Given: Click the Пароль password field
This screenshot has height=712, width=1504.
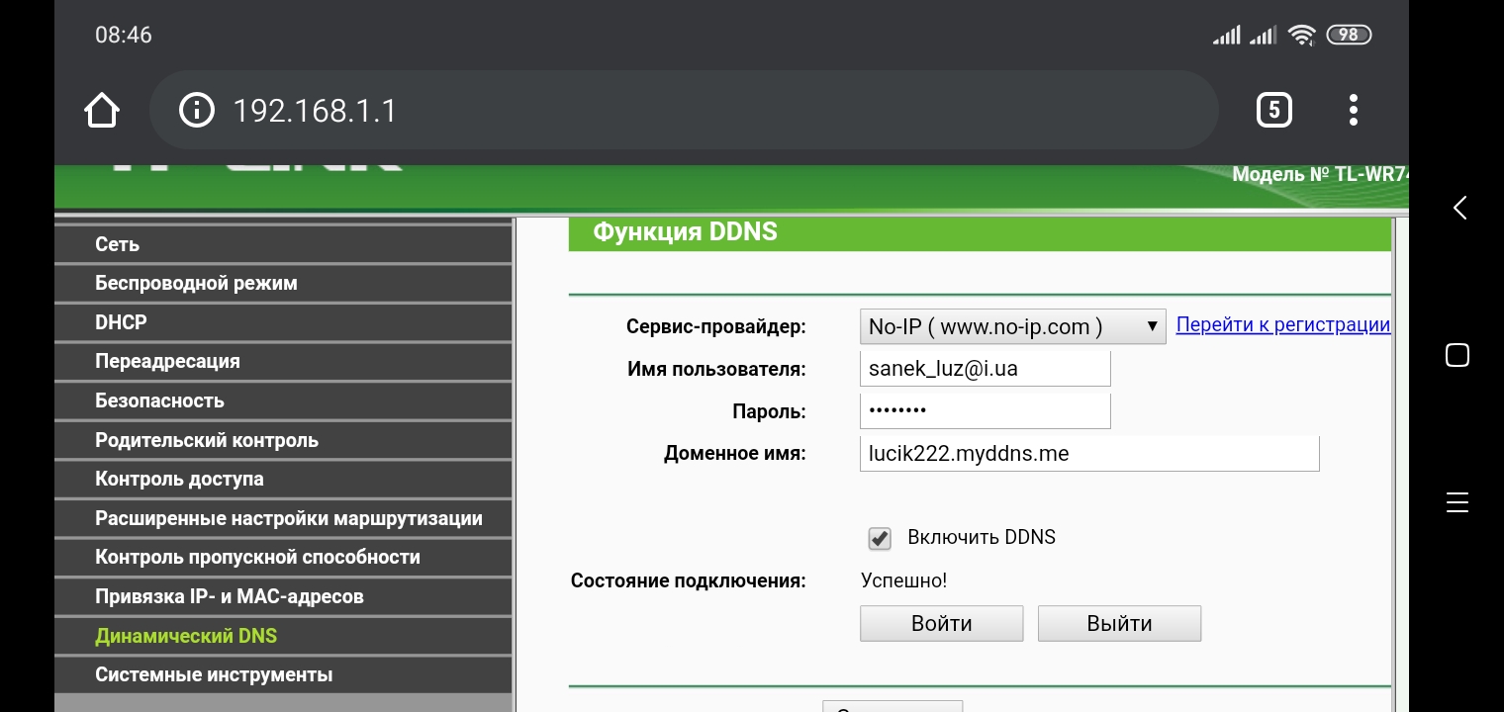Looking at the screenshot, I should (985, 411).
